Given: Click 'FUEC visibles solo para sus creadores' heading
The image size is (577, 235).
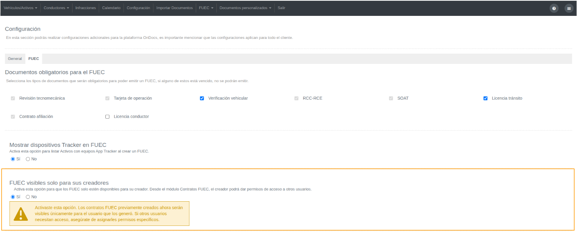Looking at the screenshot, I should click(59, 183).
